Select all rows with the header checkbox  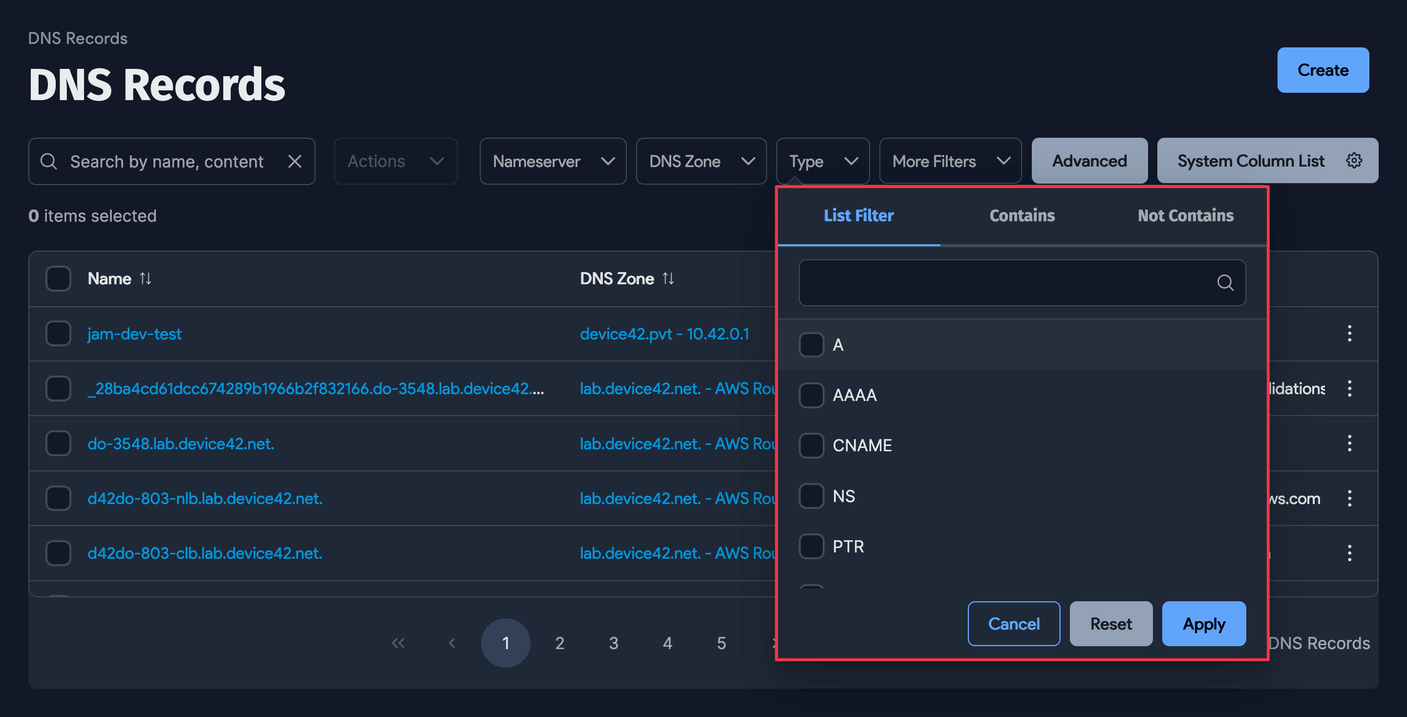[x=58, y=278]
